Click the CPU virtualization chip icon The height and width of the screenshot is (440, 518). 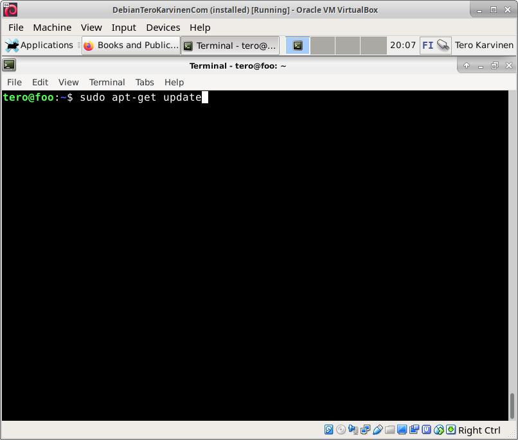(x=426, y=430)
